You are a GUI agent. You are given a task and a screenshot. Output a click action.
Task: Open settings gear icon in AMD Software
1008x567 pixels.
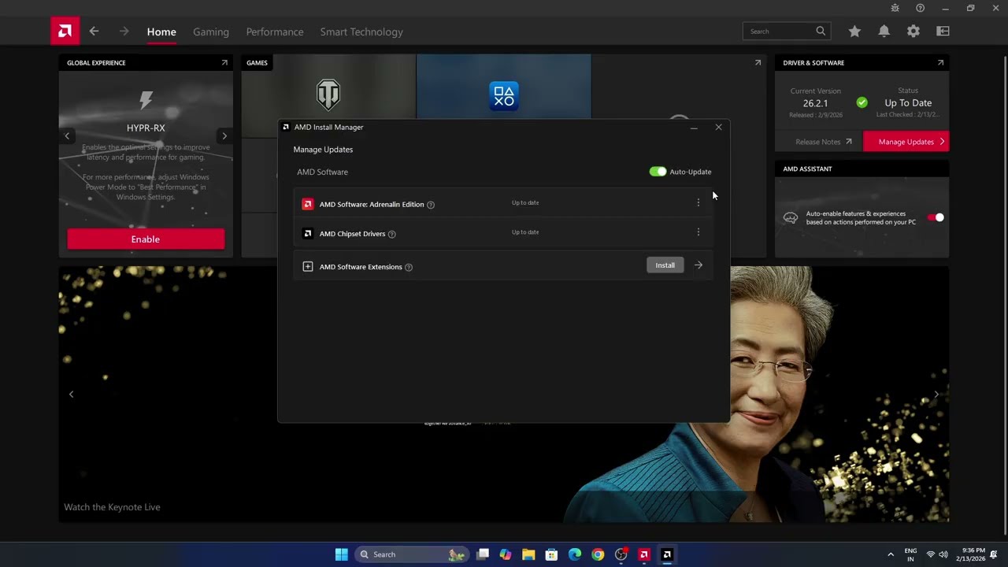tap(913, 31)
